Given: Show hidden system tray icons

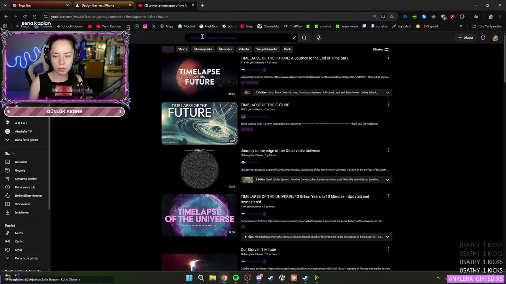Looking at the screenshot, I should tap(438, 278).
